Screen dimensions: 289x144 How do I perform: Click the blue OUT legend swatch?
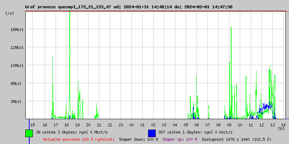[152, 133]
